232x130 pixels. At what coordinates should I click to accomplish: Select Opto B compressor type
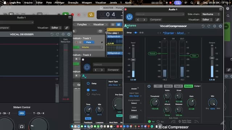178,86
